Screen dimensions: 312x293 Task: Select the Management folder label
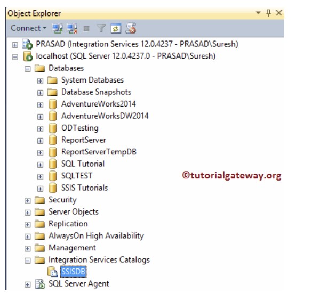72,248
